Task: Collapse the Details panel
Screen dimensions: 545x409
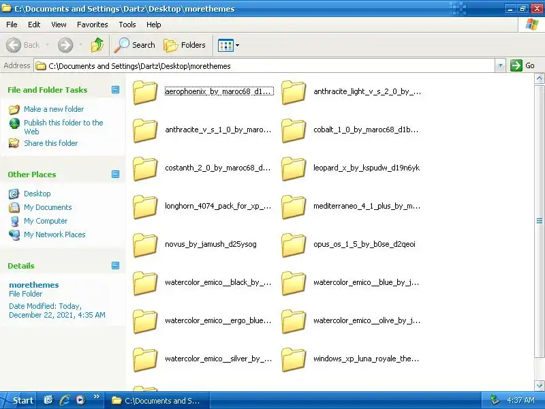Action: pyautogui.click(x=115, y=265)
